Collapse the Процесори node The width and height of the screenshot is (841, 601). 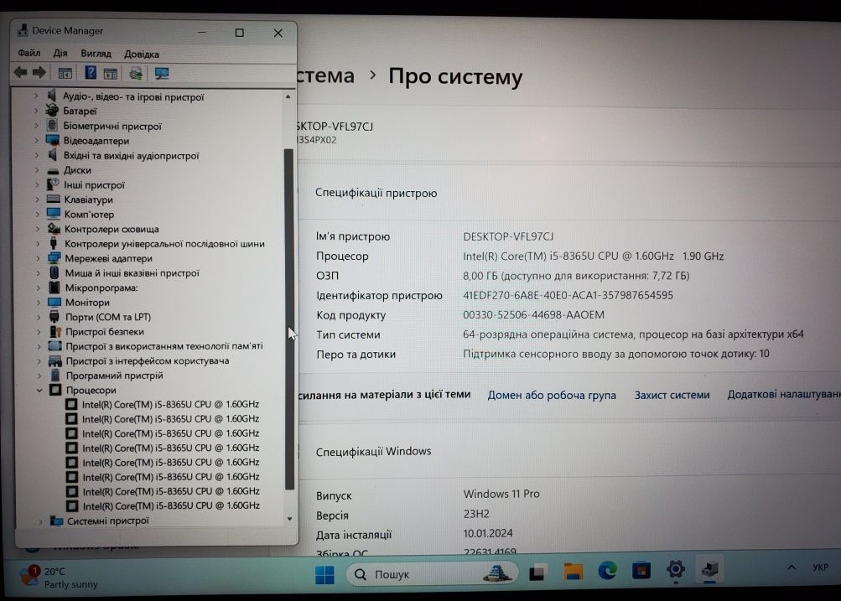pyautogui.click(x=39, y=391)
